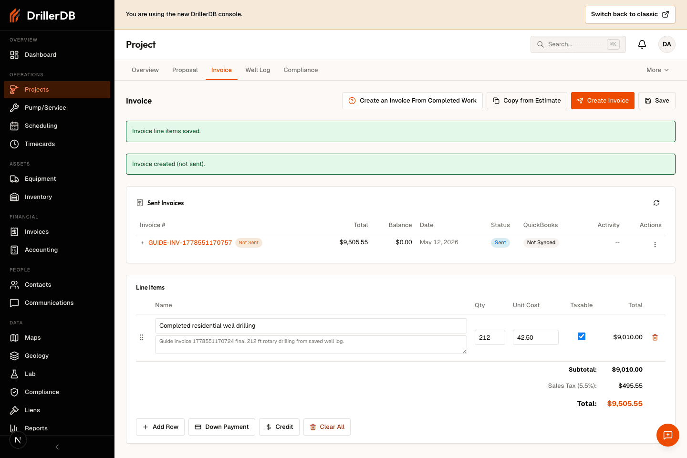
Task: Delete the residential well drilling line item
Action: [x=655, y=337]
